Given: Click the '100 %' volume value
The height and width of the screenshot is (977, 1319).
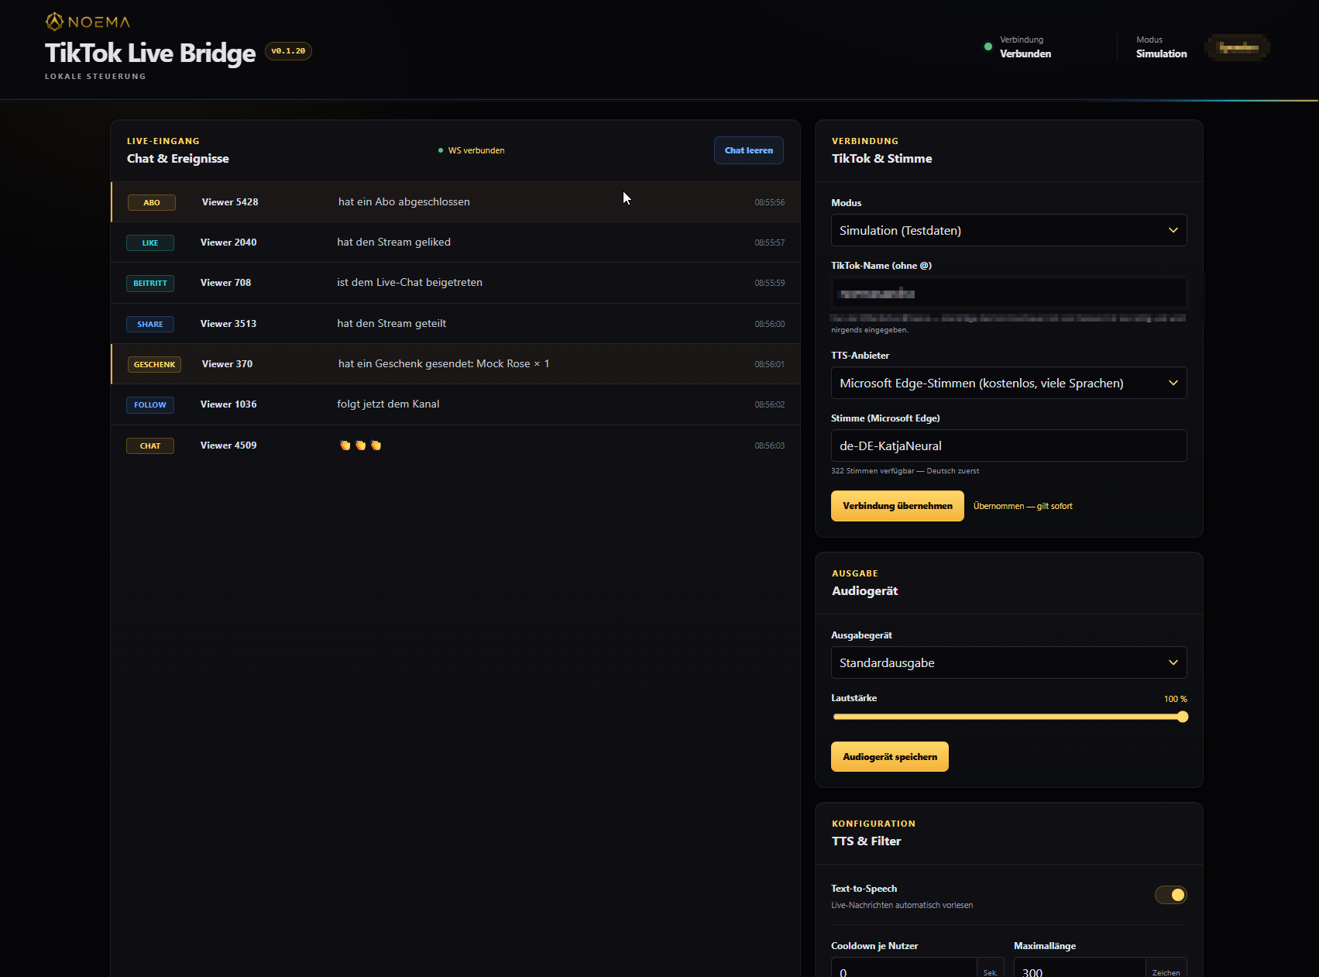Looking at the screenshot, I should tap(1176, 699).
